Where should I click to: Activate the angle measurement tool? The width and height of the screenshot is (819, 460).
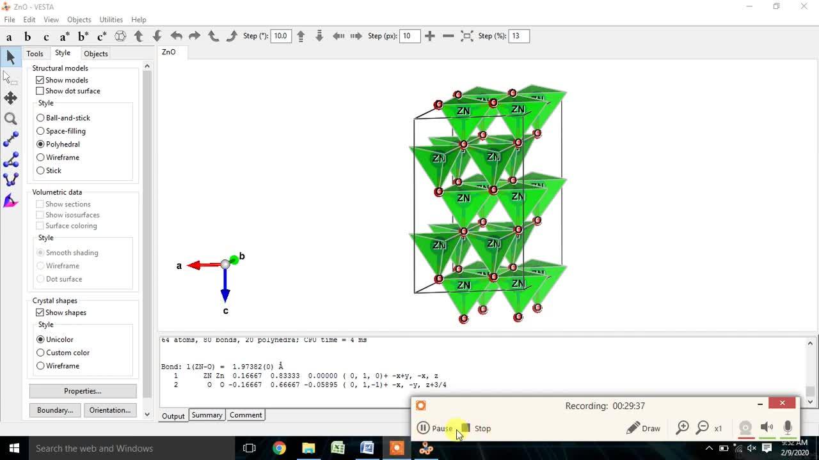point(10,160)
